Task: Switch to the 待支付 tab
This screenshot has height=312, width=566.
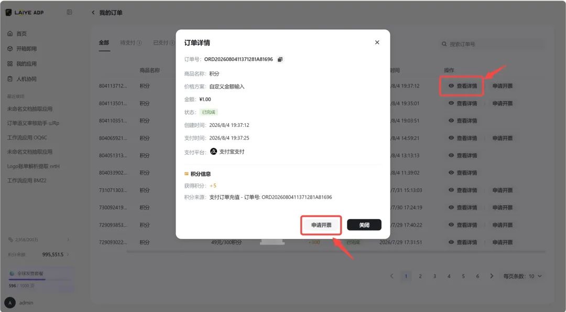Action: point(127,42)
